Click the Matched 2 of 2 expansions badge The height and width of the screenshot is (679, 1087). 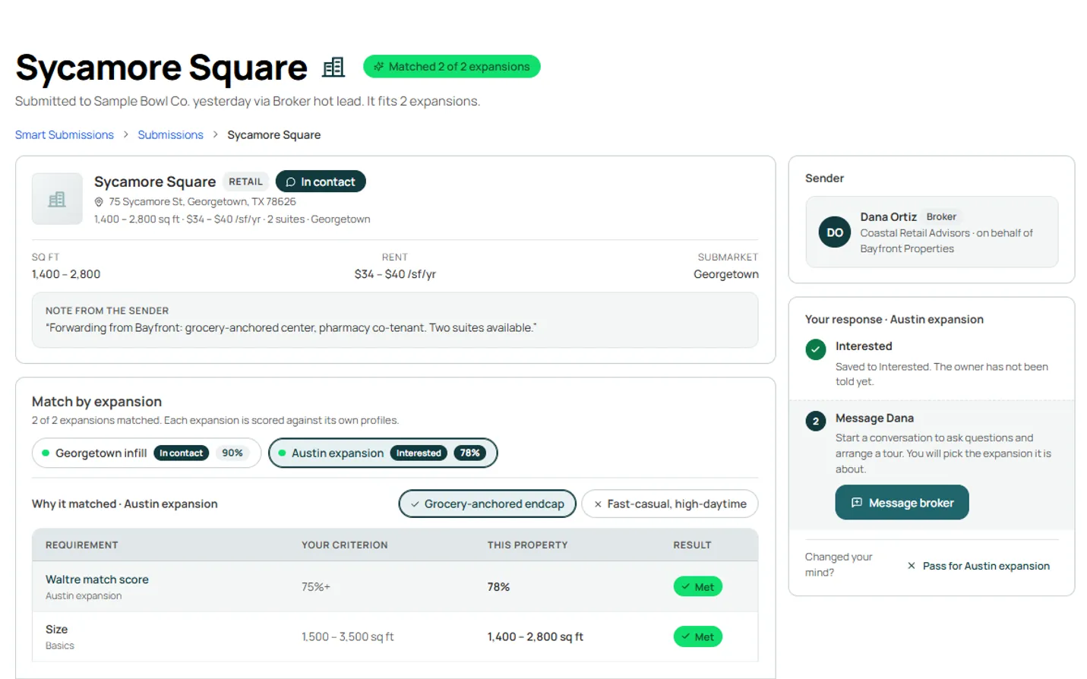[x=452, y=67]
